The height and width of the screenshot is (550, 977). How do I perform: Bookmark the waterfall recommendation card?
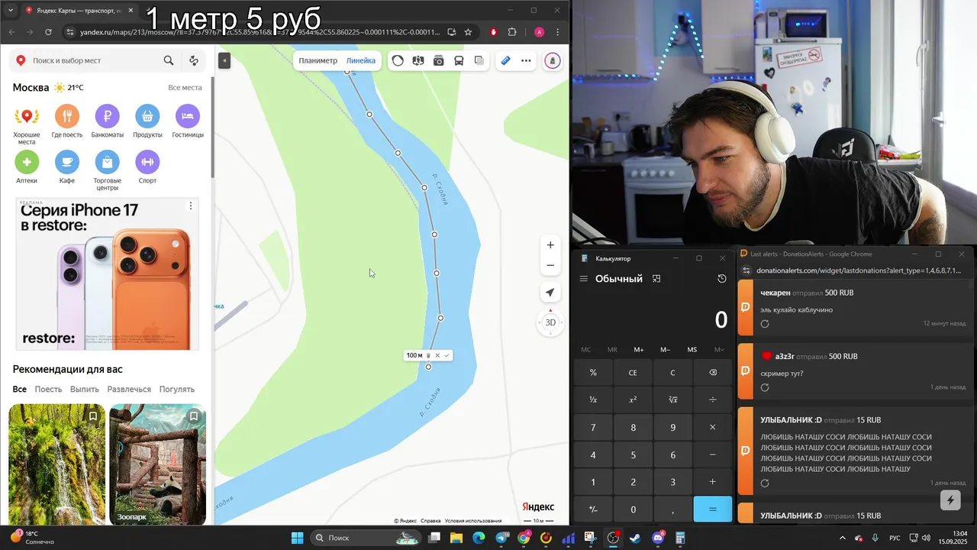point(92,416)
